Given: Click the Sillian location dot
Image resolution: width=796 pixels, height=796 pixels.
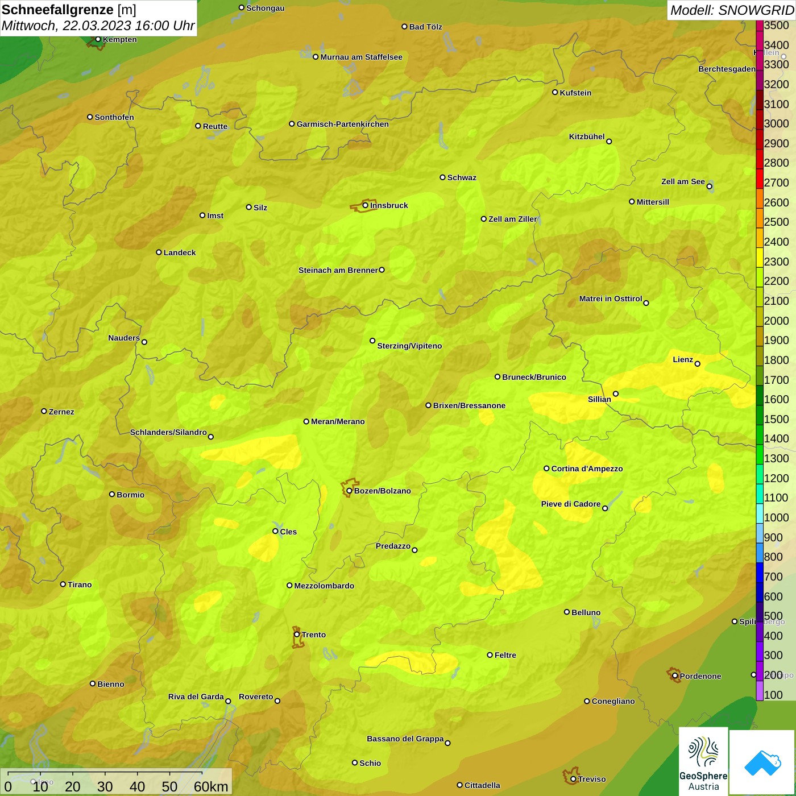Looking at the screenshot, I should tap(616, 393).
